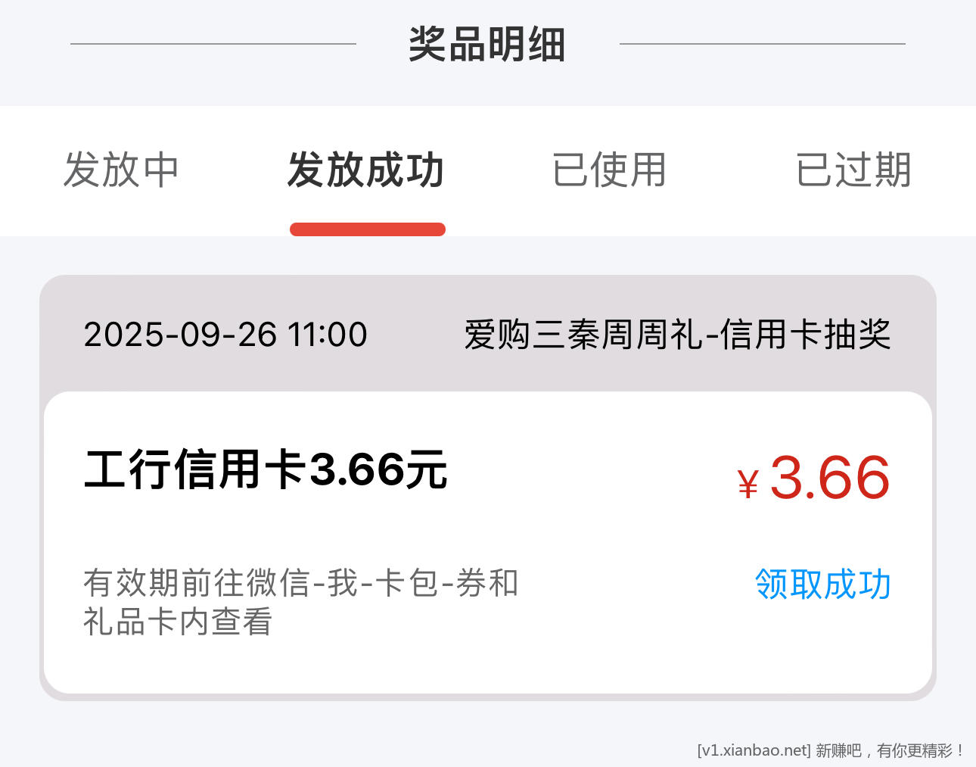Click the red active-tab underline indicator
The height and width of the screenshot is (767, 976).
pos(368,229)
